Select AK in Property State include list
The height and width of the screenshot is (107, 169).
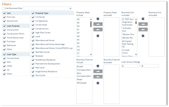point(78,26)
